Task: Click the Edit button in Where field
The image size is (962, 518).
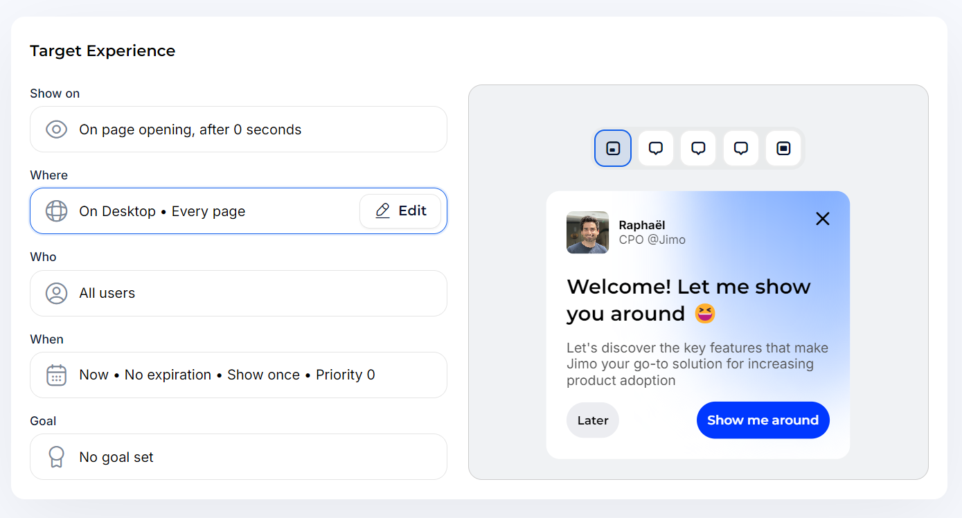Action: pos(400,211)
